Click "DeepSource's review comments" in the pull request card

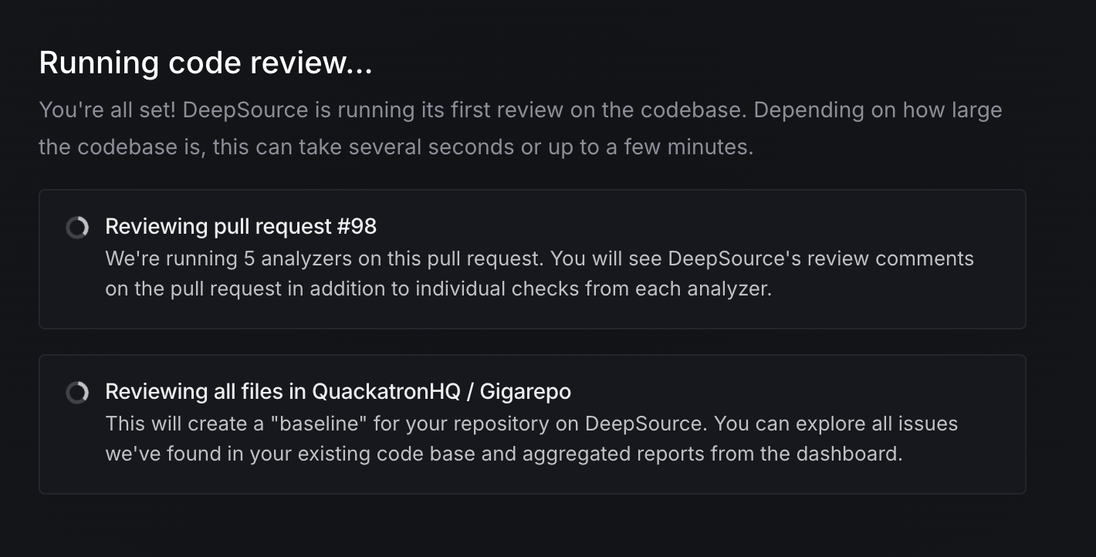(820, 258)
